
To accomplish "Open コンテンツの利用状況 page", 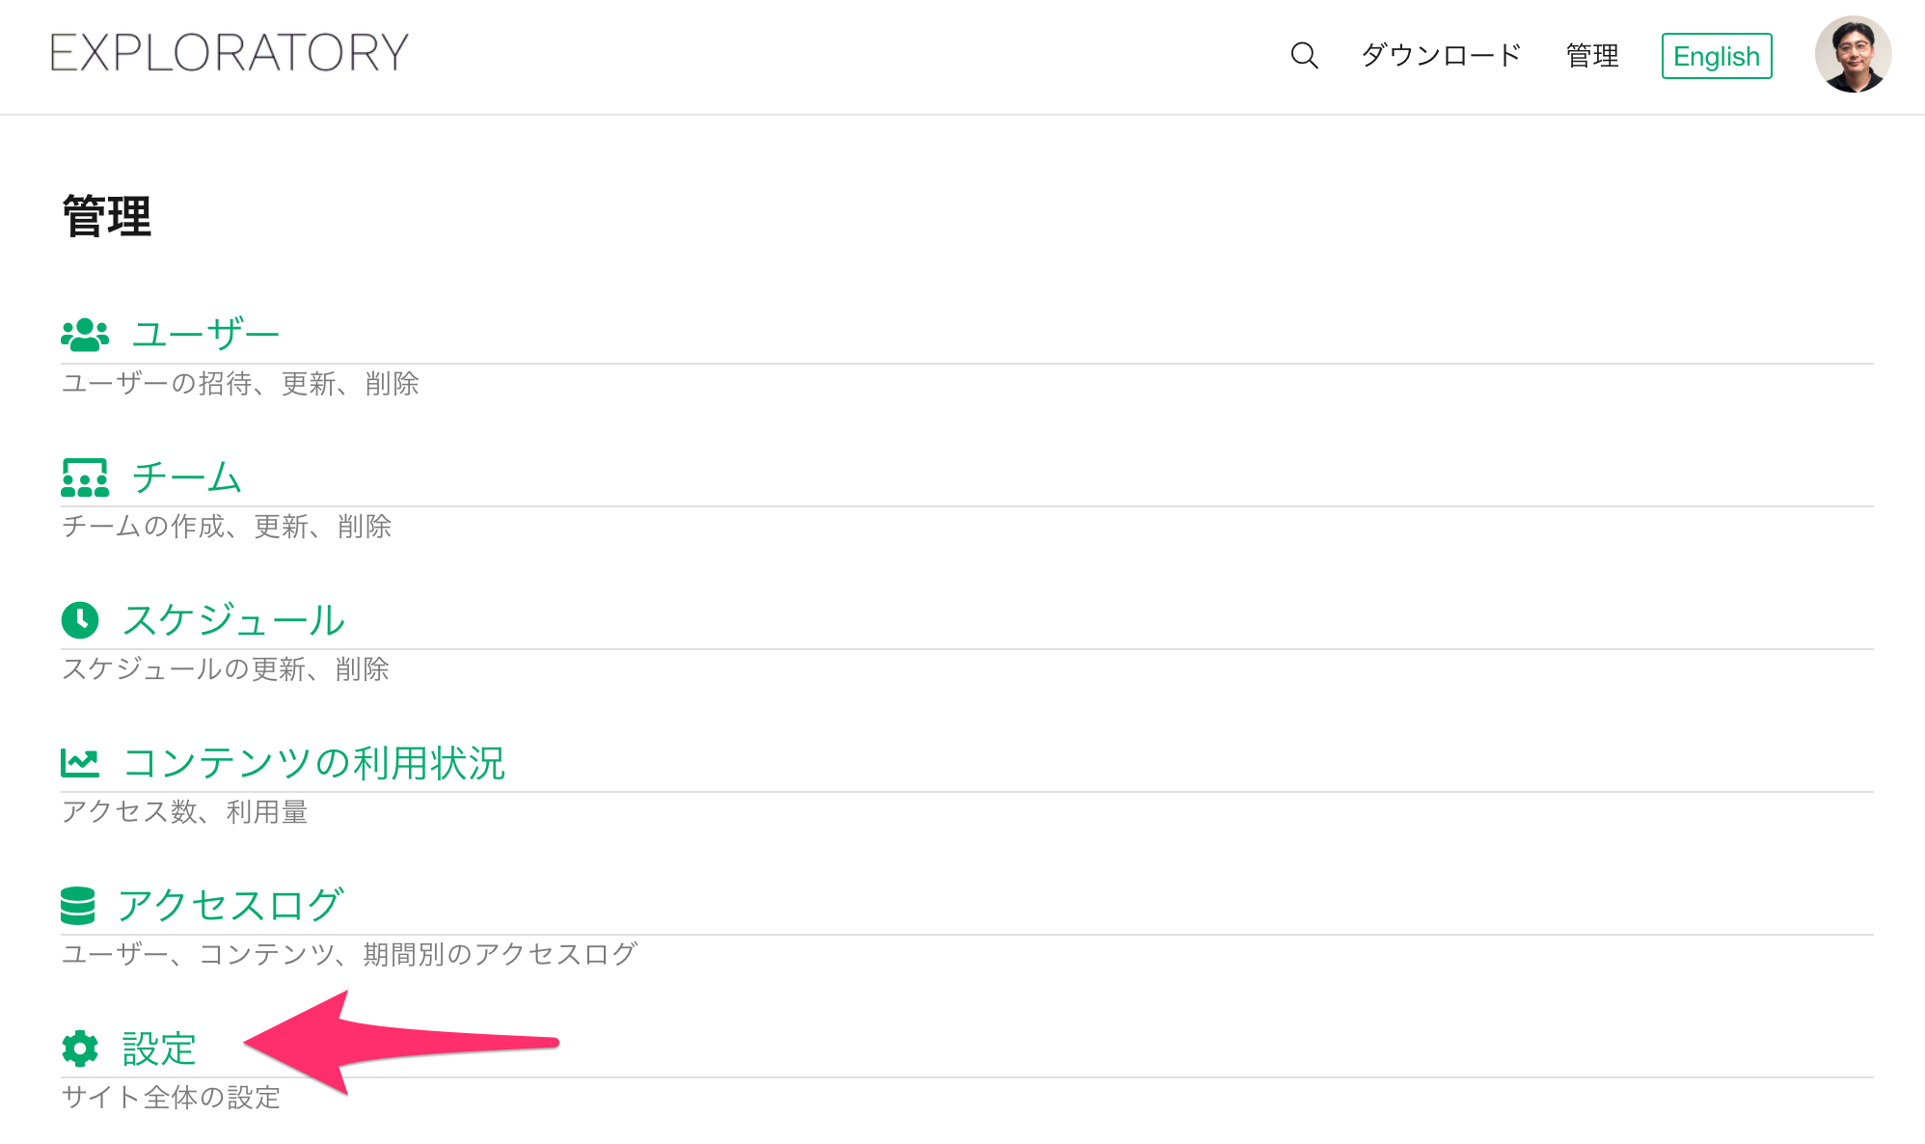I will [x=314, y=763].
